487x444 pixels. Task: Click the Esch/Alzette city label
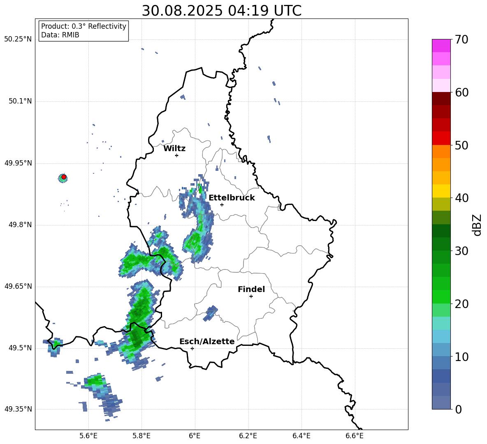pyautogui.click(x=207, y=342)
